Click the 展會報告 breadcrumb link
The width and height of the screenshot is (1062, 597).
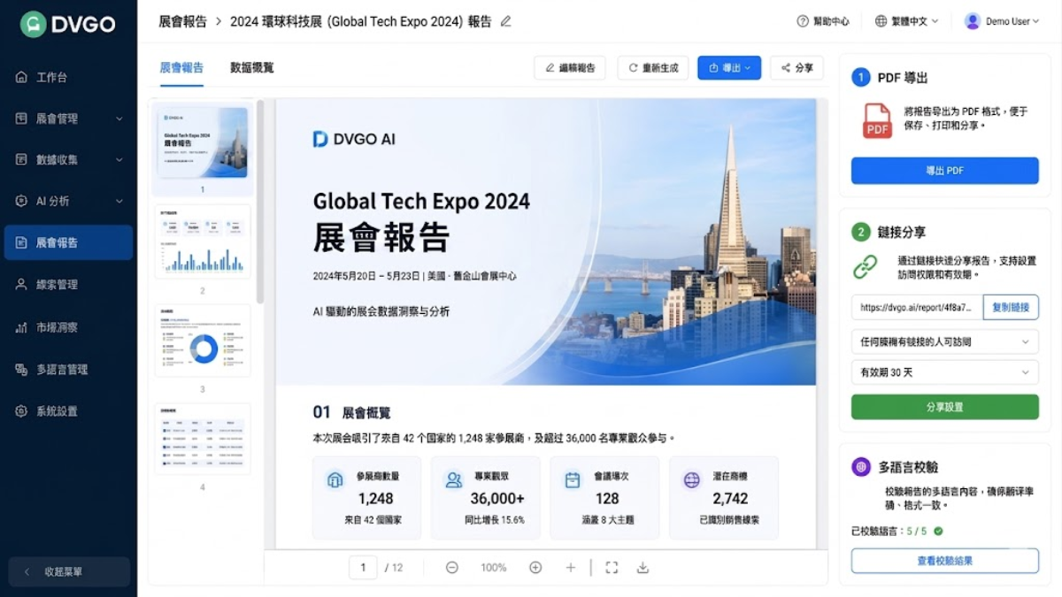183,21
